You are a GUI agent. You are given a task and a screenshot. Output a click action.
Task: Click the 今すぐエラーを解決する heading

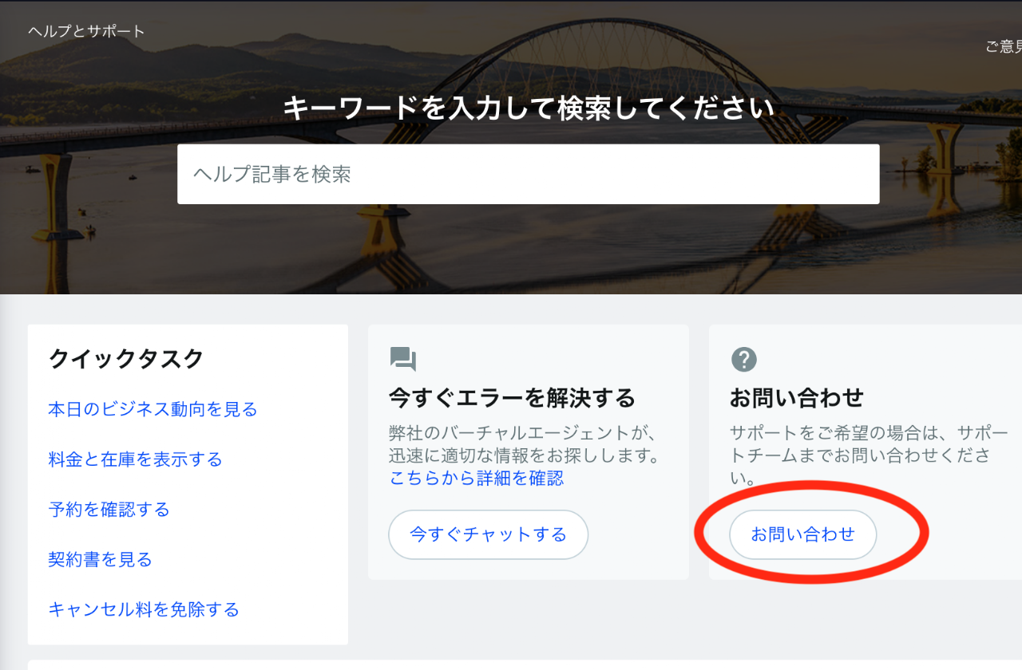coord(512,397)
